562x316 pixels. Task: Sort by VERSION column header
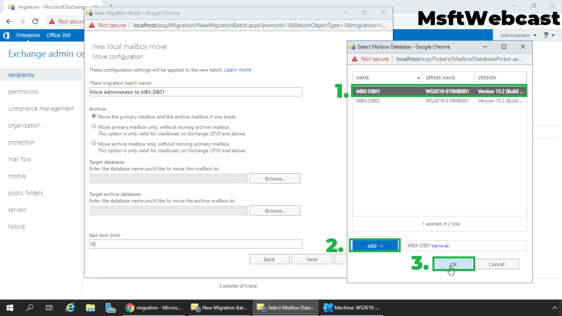pyautogui.click(x=501, y=78)
